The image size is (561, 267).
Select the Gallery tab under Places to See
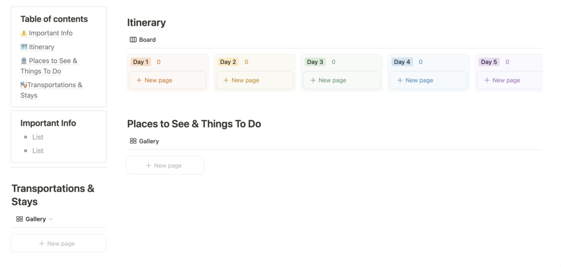[x=149, y=141]
